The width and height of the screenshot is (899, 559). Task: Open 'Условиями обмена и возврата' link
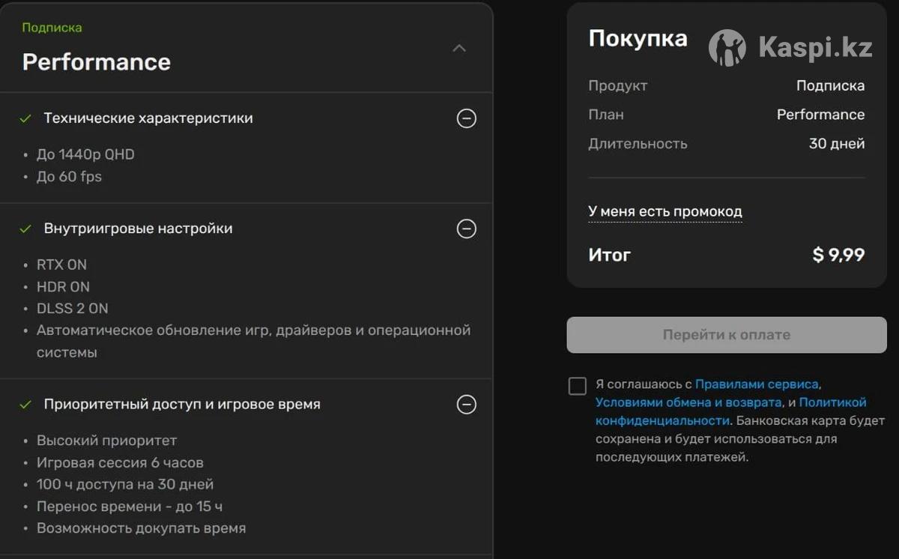[688, 402]
